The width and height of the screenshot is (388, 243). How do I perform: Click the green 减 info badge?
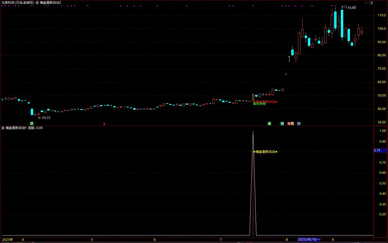269,123
